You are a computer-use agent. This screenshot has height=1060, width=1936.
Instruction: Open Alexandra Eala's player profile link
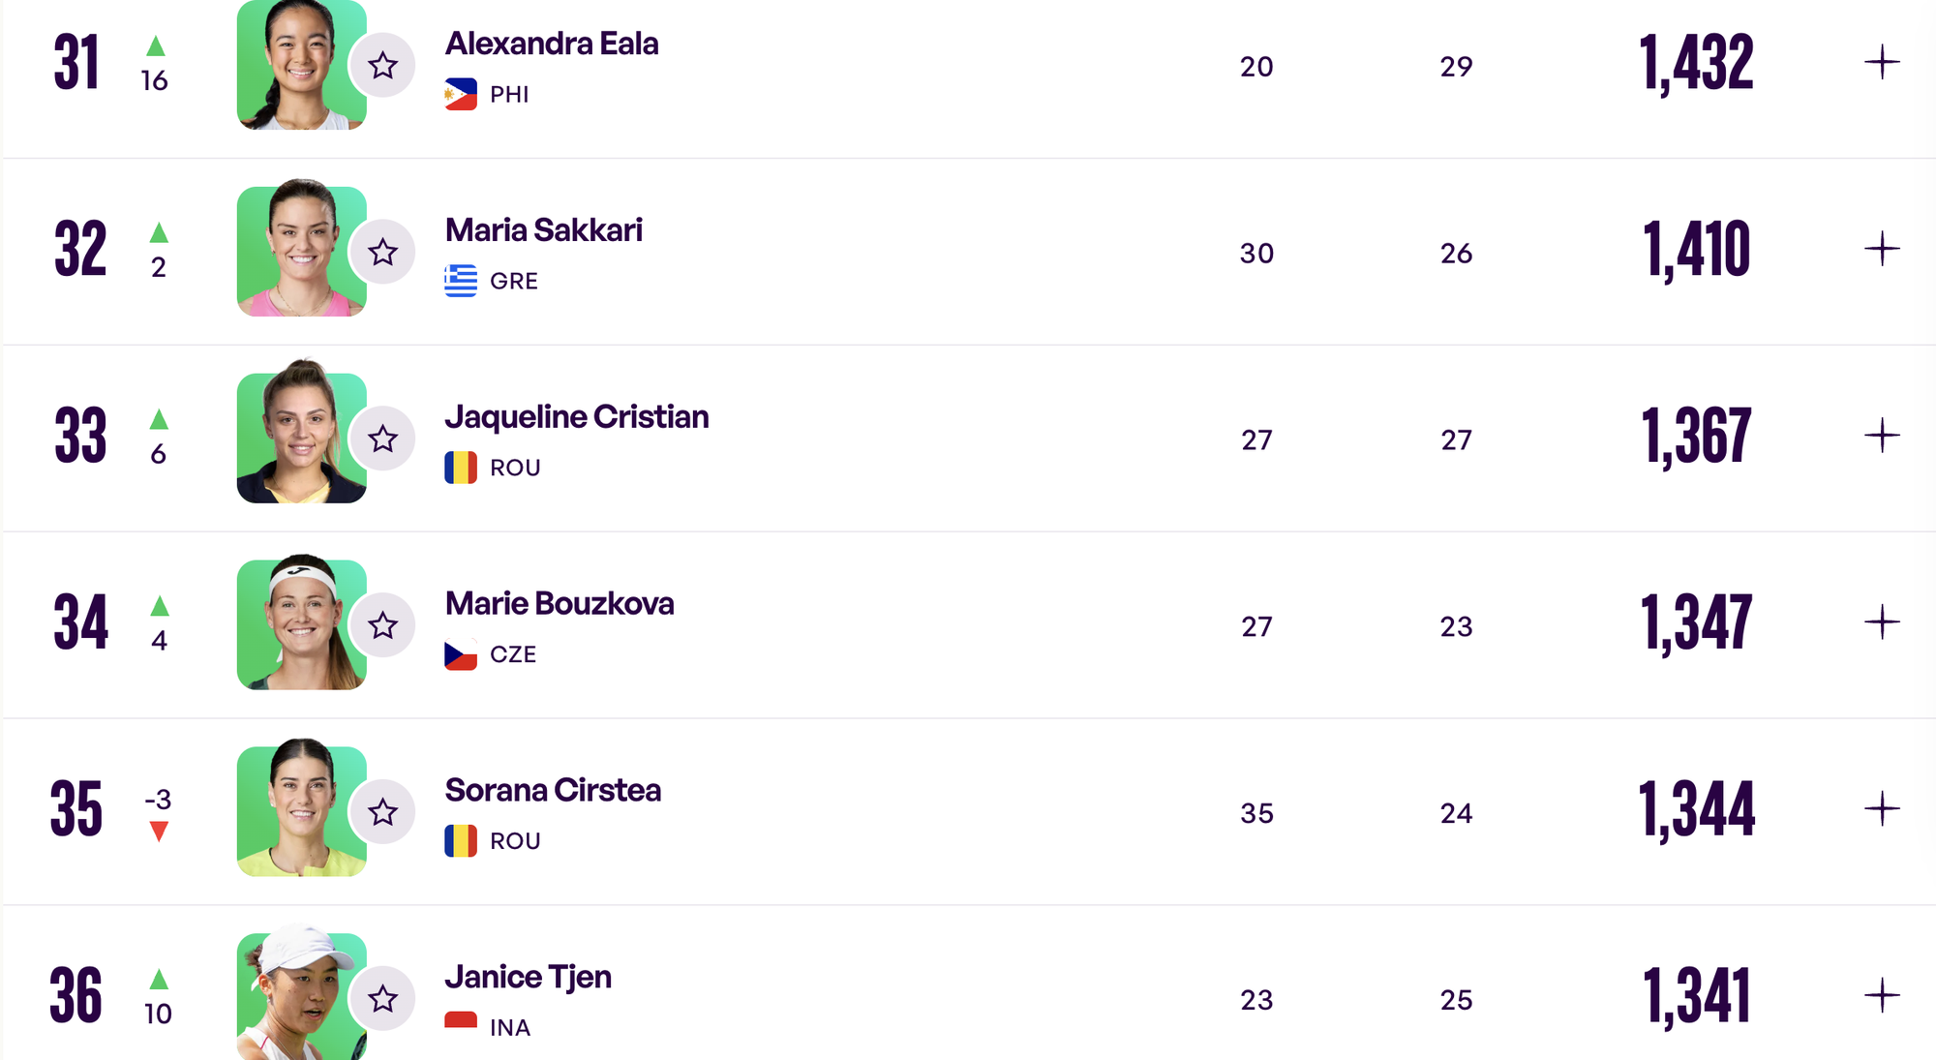click(552, 44)
